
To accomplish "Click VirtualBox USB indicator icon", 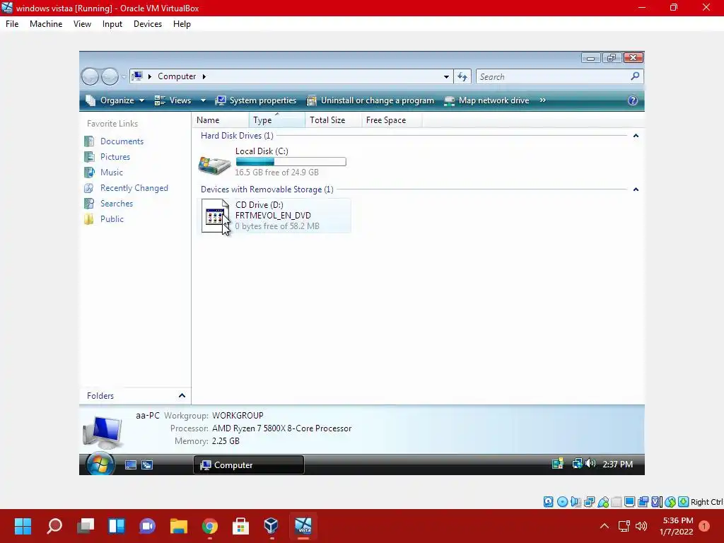I will (x=603, y=502).
